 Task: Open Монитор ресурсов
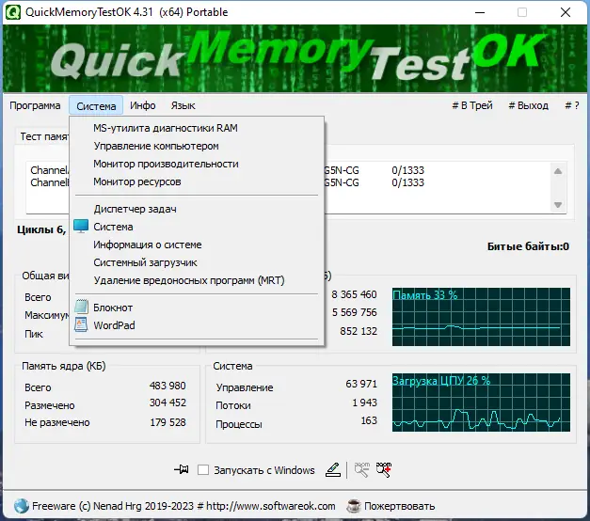point(197,182)
